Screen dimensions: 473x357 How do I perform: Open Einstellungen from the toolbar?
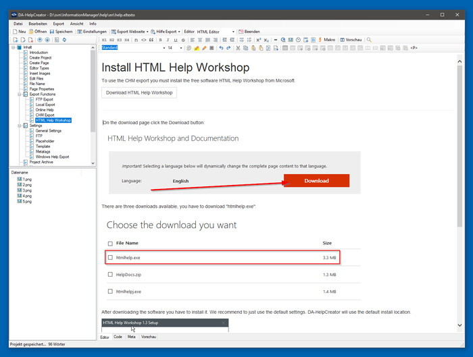coord(92,32)
